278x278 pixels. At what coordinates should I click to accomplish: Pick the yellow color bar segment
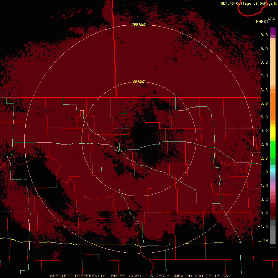tap(273, 132)
